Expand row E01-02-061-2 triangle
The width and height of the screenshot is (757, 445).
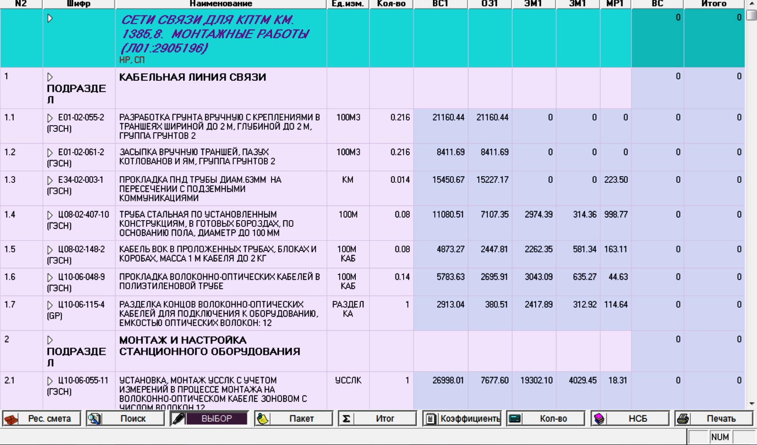tap(50, 153)
